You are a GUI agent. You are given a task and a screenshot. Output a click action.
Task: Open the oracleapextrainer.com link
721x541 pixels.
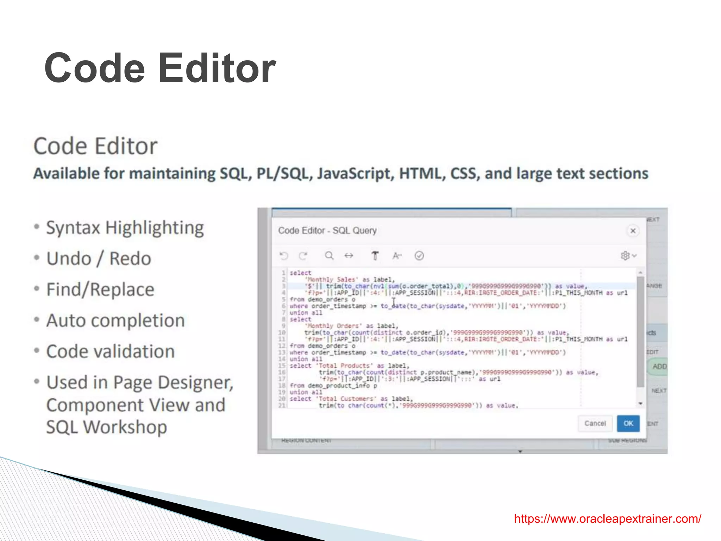click(x=608, y=519)
